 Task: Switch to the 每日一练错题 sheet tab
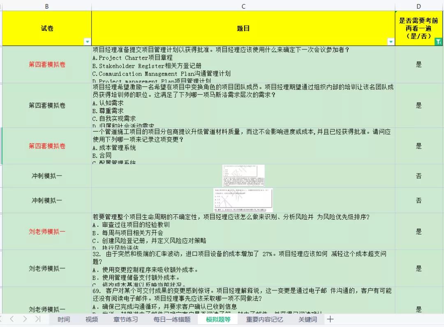pos(172,320)
